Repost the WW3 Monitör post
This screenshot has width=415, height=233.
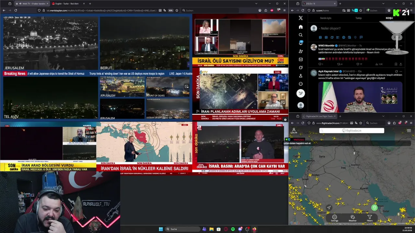tap(339, 64)
